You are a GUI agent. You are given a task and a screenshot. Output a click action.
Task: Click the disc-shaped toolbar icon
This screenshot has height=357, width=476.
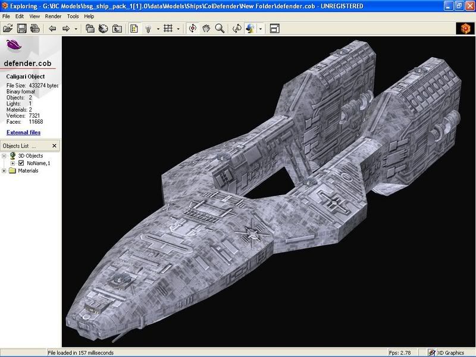pos(103,29)
